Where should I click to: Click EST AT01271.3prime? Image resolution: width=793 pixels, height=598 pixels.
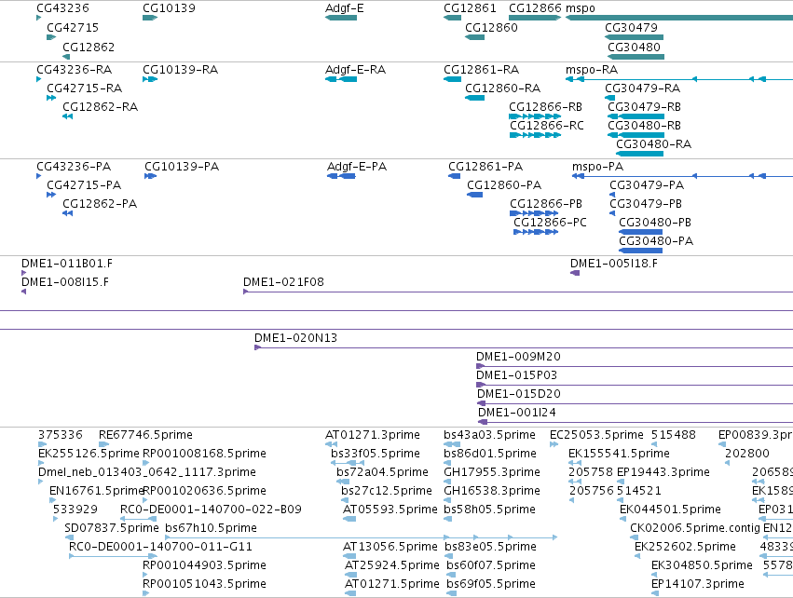tap(373, 435)
